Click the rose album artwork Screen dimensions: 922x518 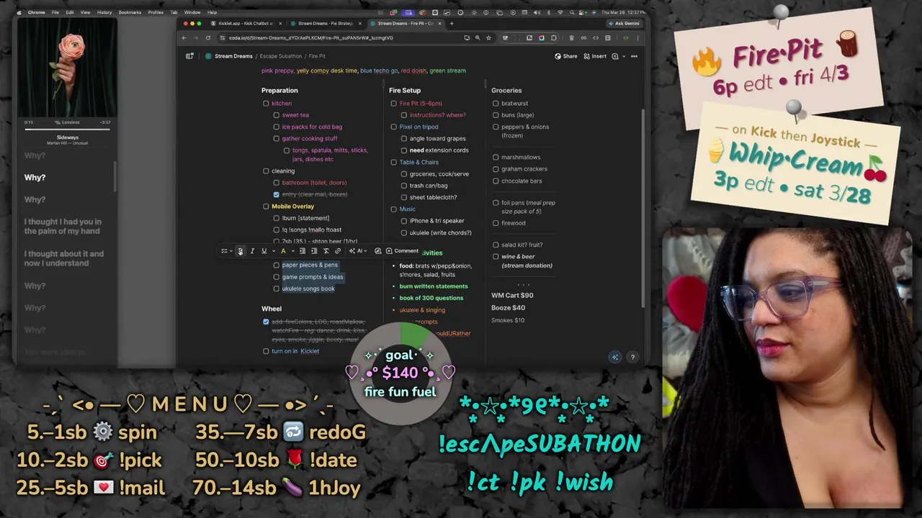[67, 67]
